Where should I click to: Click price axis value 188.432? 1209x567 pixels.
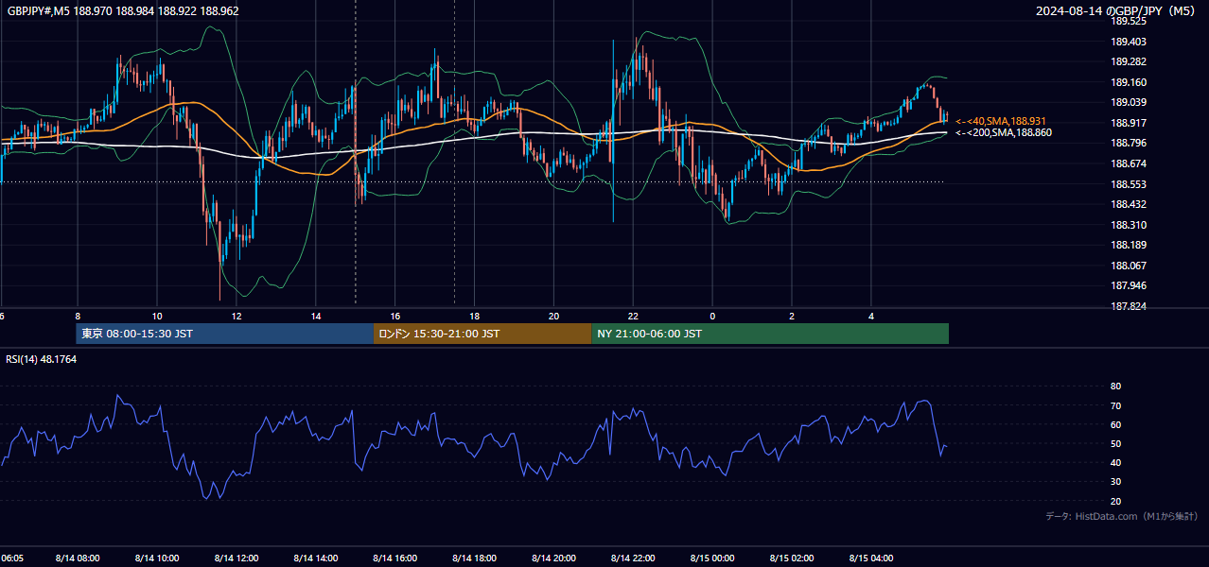pos(1129,204)
